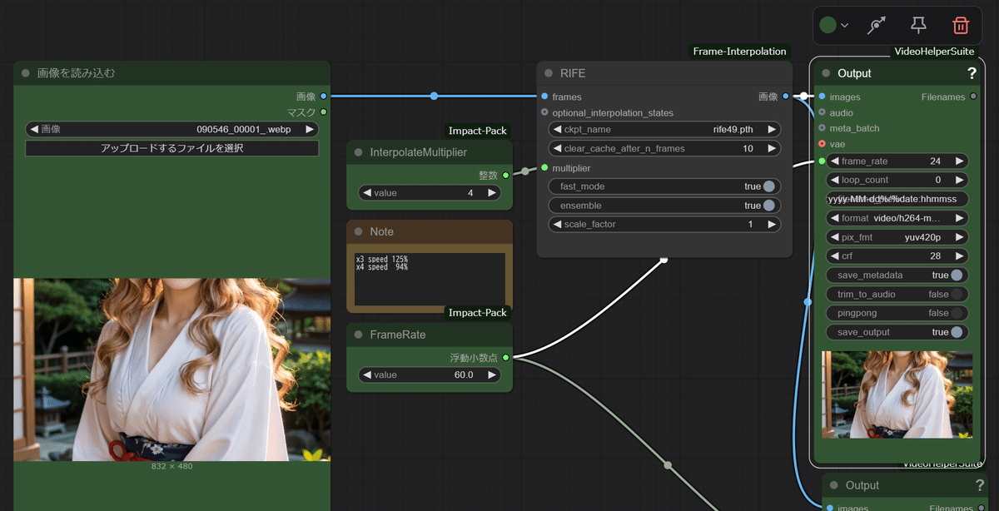The height and width of the screenshot is (511, 999).
Task: Click the Output audio input socket
Action: pyautogui.click(x=822, y=112)
